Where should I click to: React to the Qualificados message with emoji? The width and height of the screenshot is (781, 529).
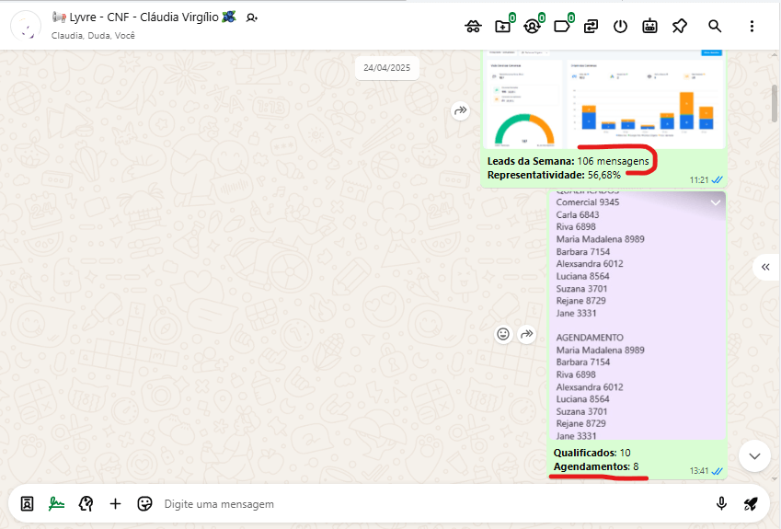pyautogui.click(x=503, y=334)
